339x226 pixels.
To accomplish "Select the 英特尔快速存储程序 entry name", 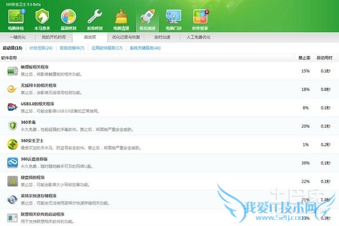I will coord(38,195).
